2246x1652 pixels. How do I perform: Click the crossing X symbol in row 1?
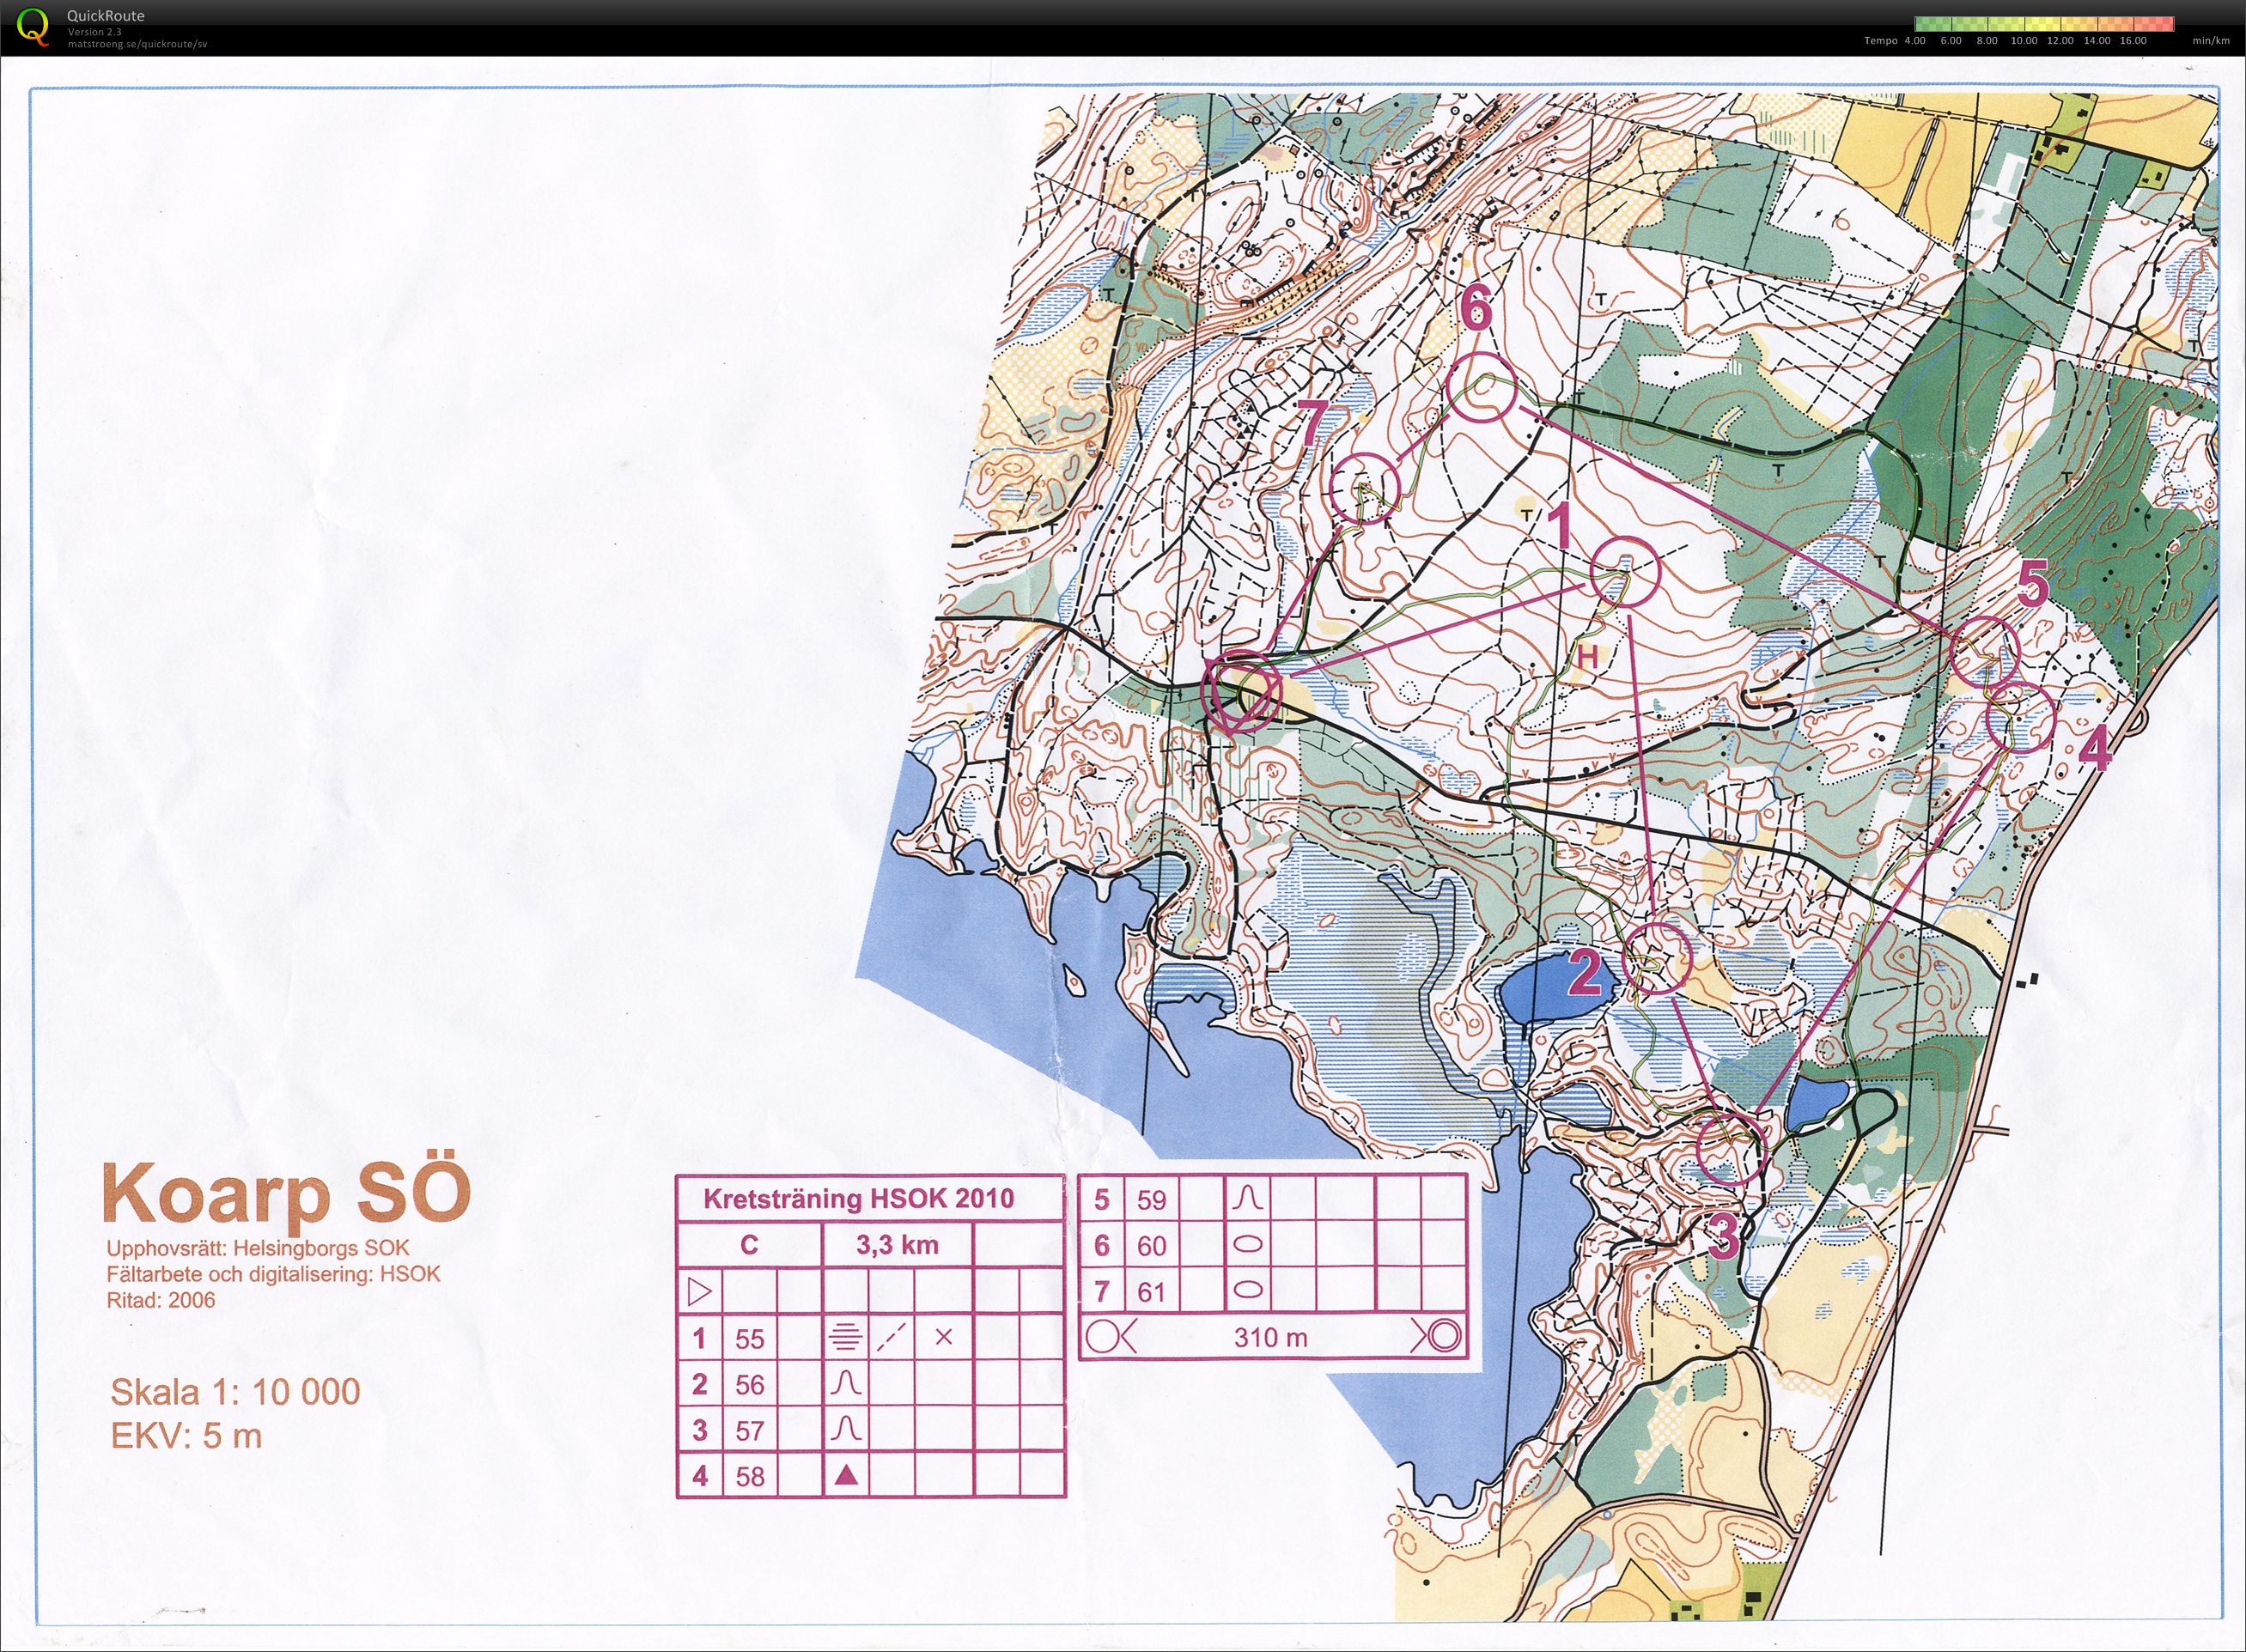coord(943,1338)
